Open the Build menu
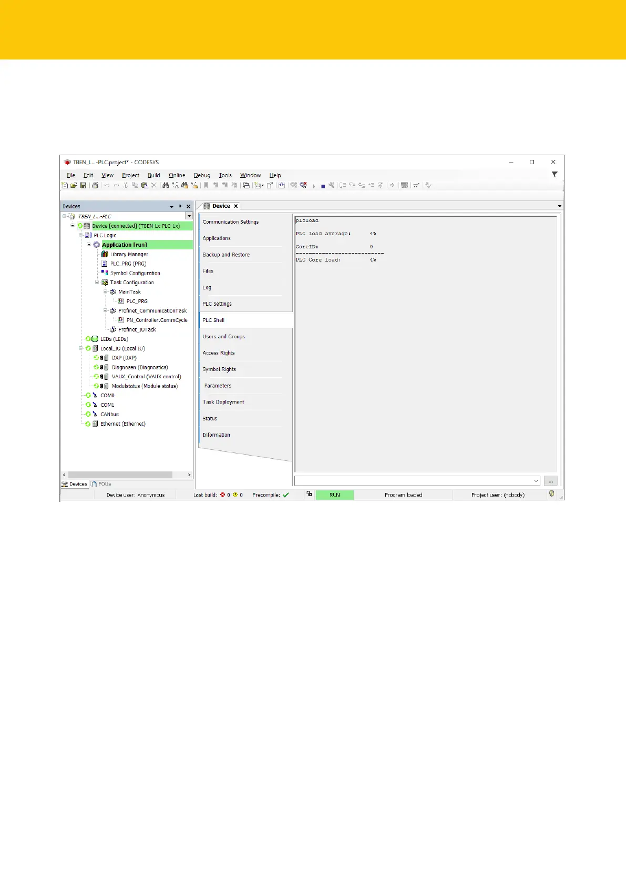 coord(153,175)
